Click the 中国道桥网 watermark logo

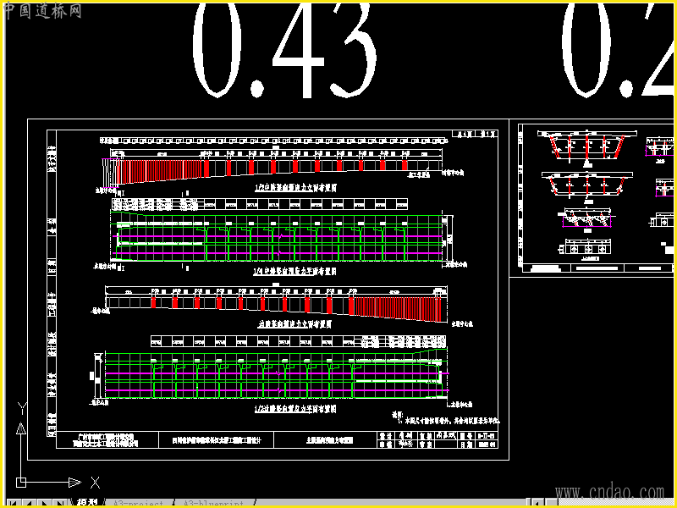point(42,11)
